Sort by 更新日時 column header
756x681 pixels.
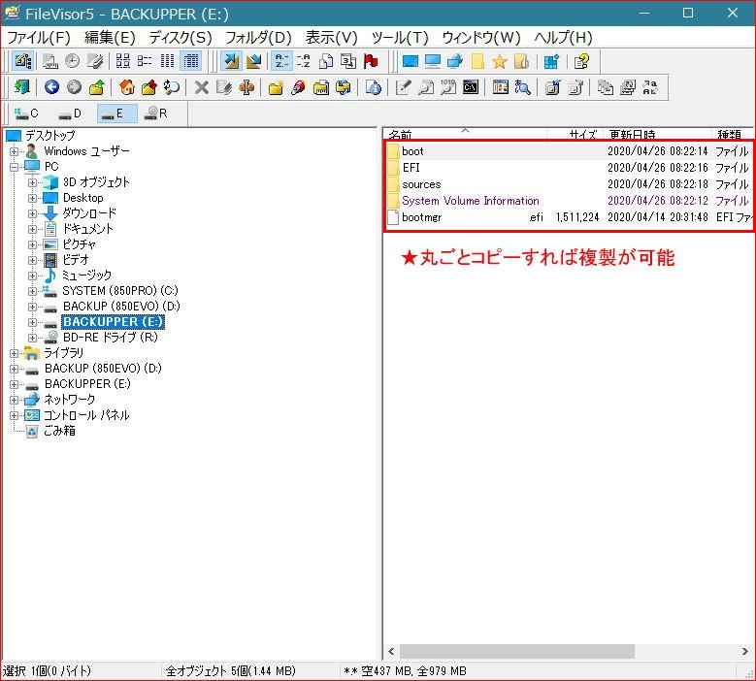(x=657, y=134)
